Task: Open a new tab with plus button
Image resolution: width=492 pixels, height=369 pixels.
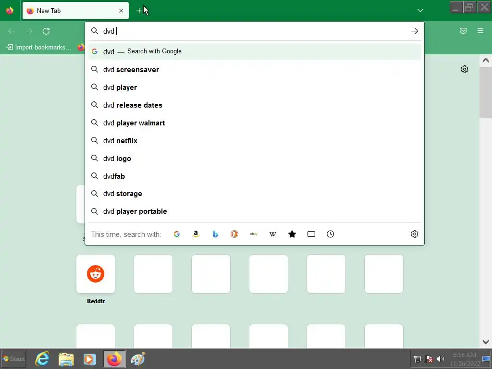Action: [x=139, y=11]
